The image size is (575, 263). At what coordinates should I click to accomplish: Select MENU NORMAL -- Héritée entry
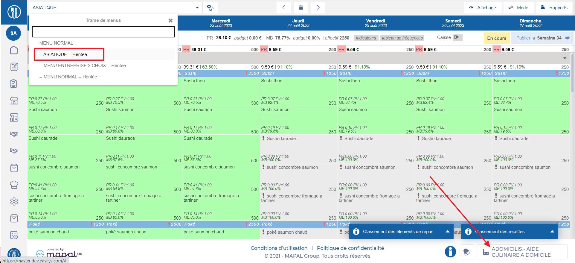(103, 77)
